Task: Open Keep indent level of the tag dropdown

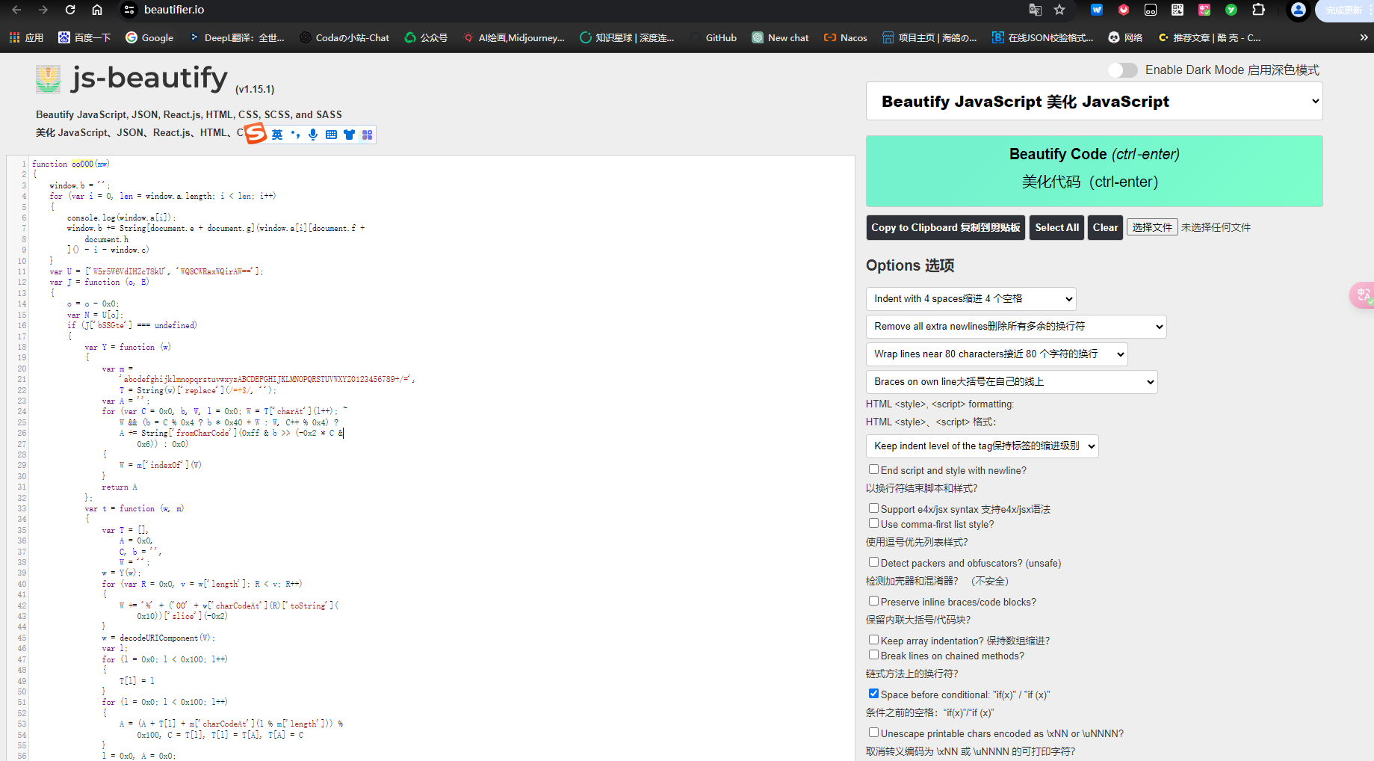Action: click(982, 446)
